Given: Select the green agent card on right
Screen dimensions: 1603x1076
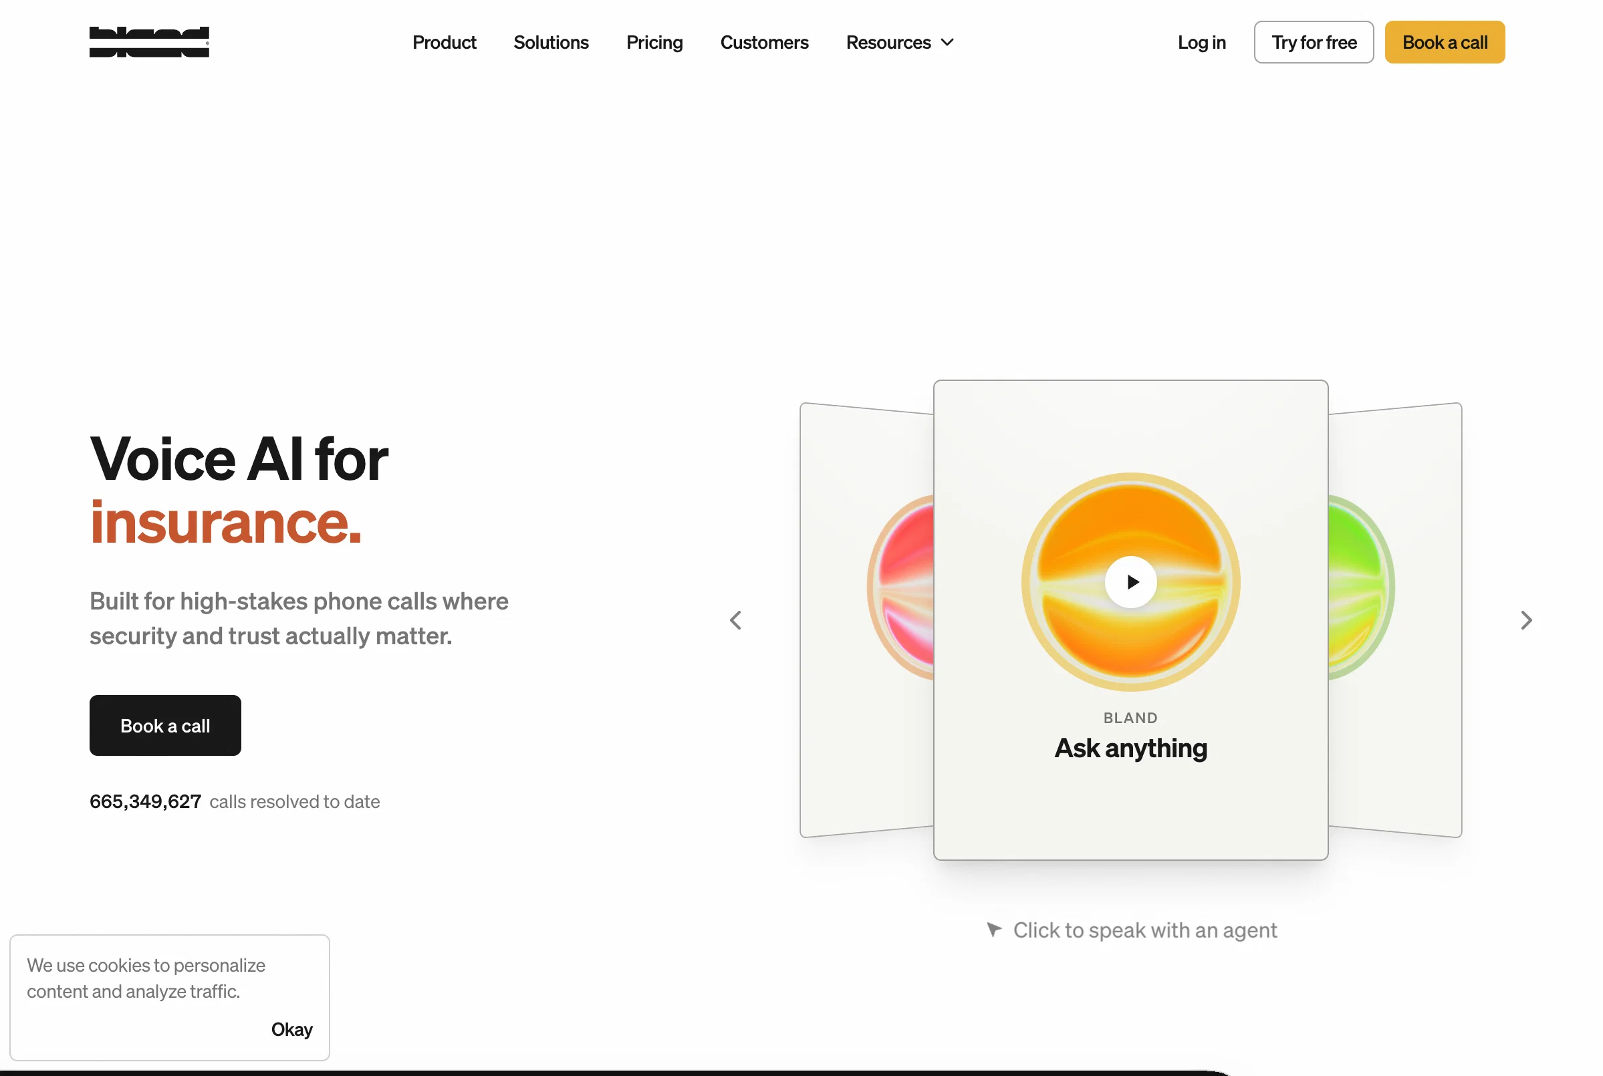Looking at the screenshot, I should pyautogui.click(x=1395, y=620).
